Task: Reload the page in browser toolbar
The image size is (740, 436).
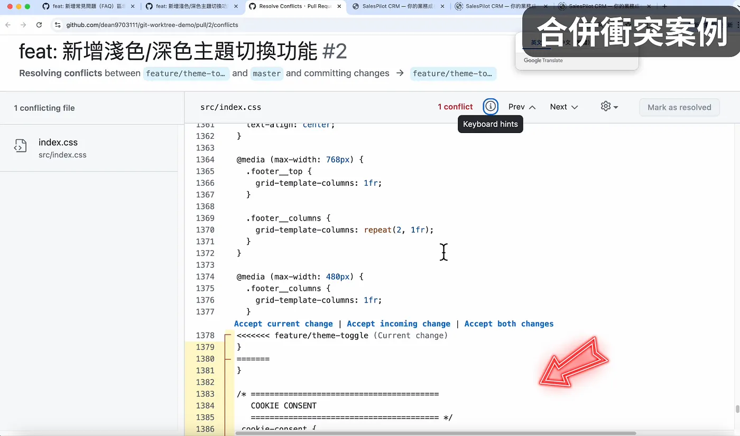Action: (39, 25)
